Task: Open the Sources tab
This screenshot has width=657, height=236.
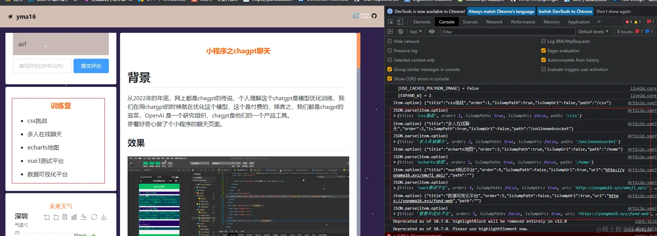Action: 470,22
